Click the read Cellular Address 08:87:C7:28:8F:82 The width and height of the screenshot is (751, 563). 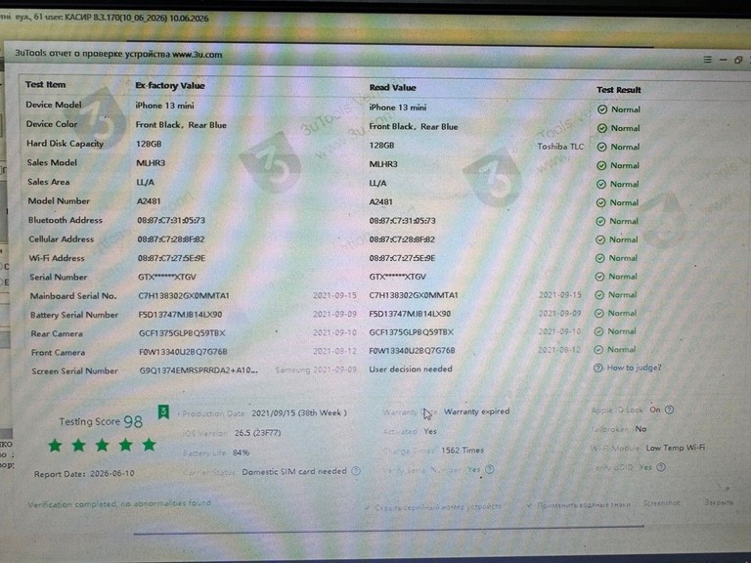403,239
